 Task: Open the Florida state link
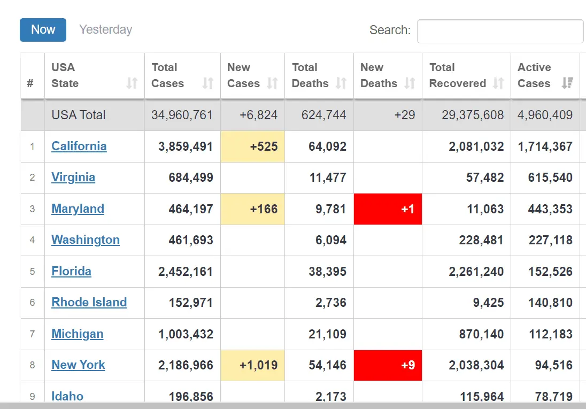click(71, 272)
